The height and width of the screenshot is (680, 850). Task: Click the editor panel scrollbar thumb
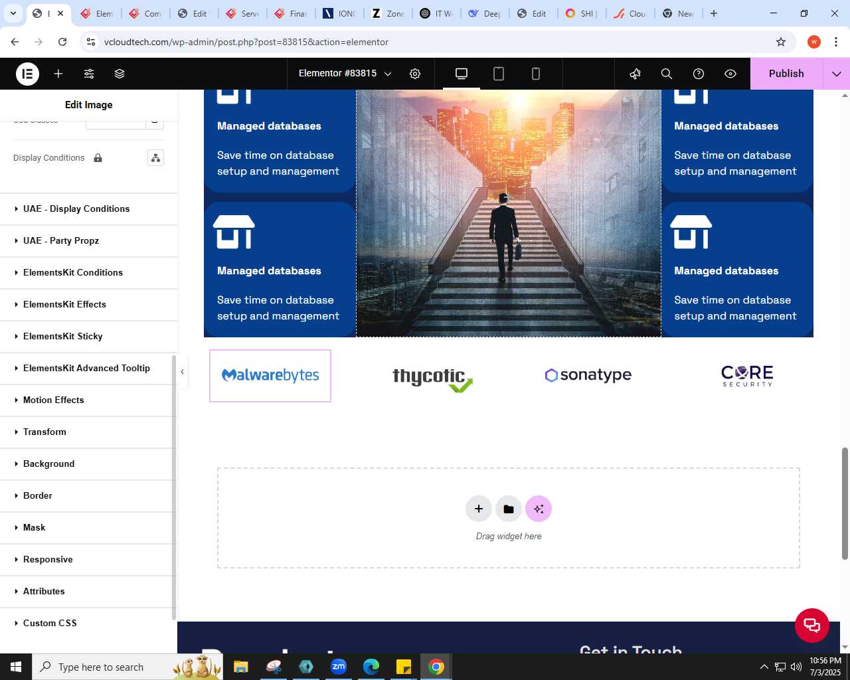click(174, 487)
